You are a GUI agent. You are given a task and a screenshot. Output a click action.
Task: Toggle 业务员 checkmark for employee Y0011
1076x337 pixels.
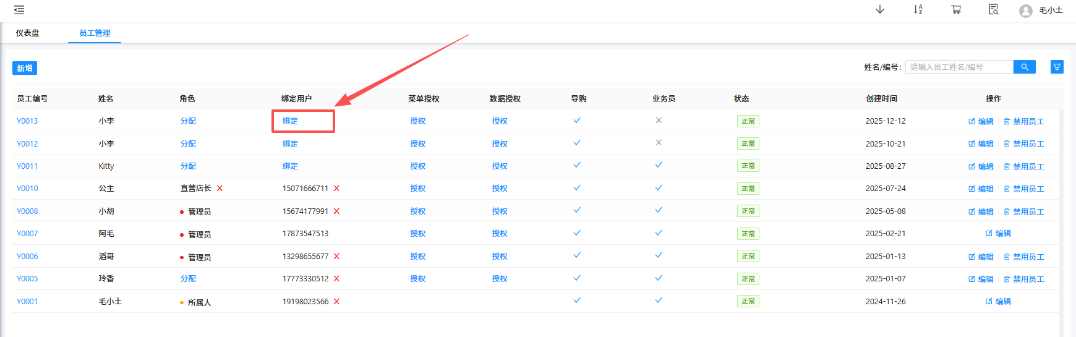659,165
